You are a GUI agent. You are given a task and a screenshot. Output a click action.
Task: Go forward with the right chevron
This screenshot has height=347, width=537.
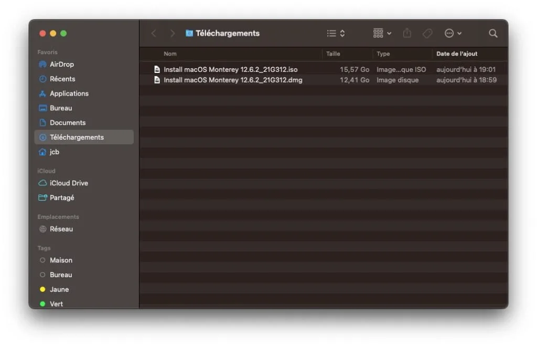click(172, 33)
